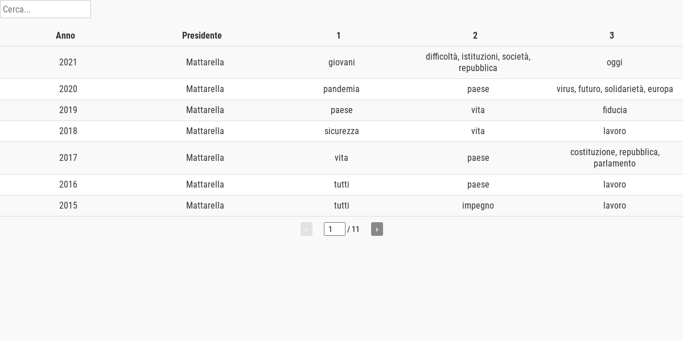The height and width of the screenshot is (341, 683).
Task: Select the 2020 year cell
Action: click(68, 89)
